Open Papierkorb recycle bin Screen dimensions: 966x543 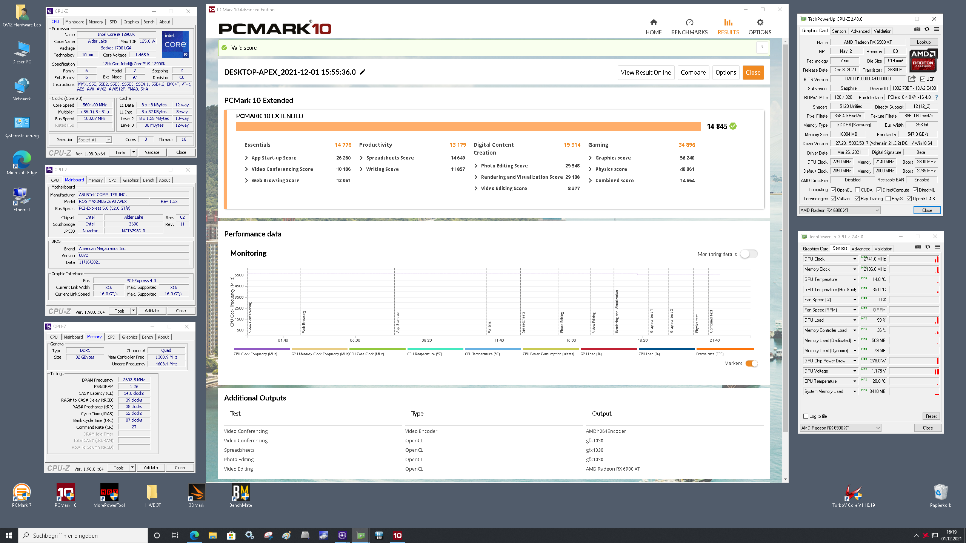point(941,495)
